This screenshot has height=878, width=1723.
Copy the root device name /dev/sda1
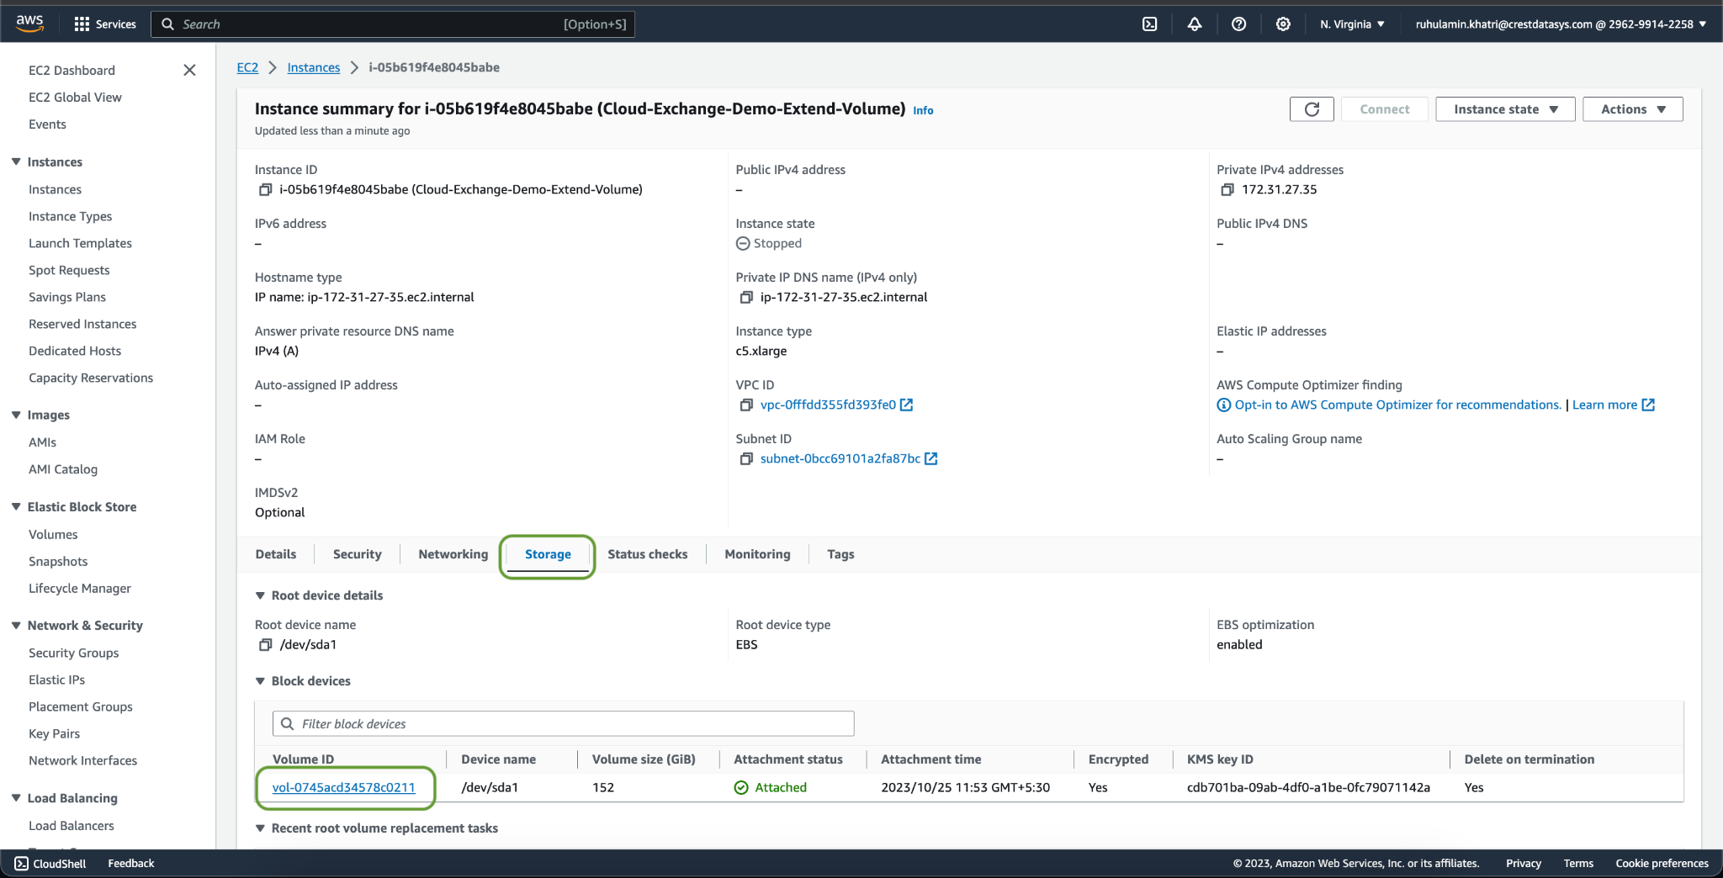coord(265,645)
